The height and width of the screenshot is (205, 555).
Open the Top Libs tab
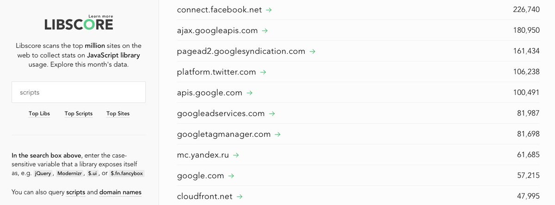click(x=39, y=113)
